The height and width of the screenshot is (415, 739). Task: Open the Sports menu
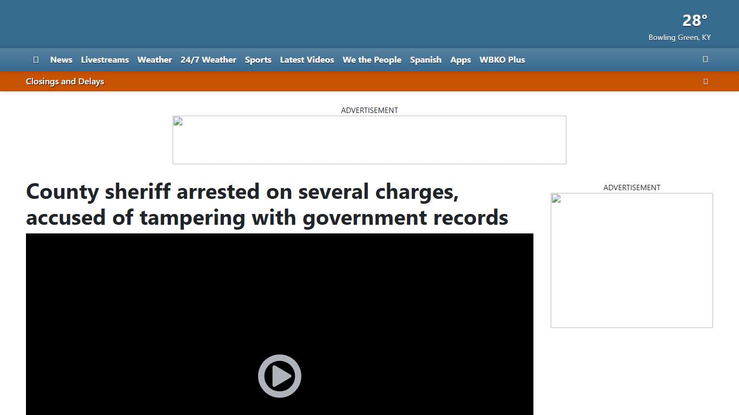coord(258,59)
